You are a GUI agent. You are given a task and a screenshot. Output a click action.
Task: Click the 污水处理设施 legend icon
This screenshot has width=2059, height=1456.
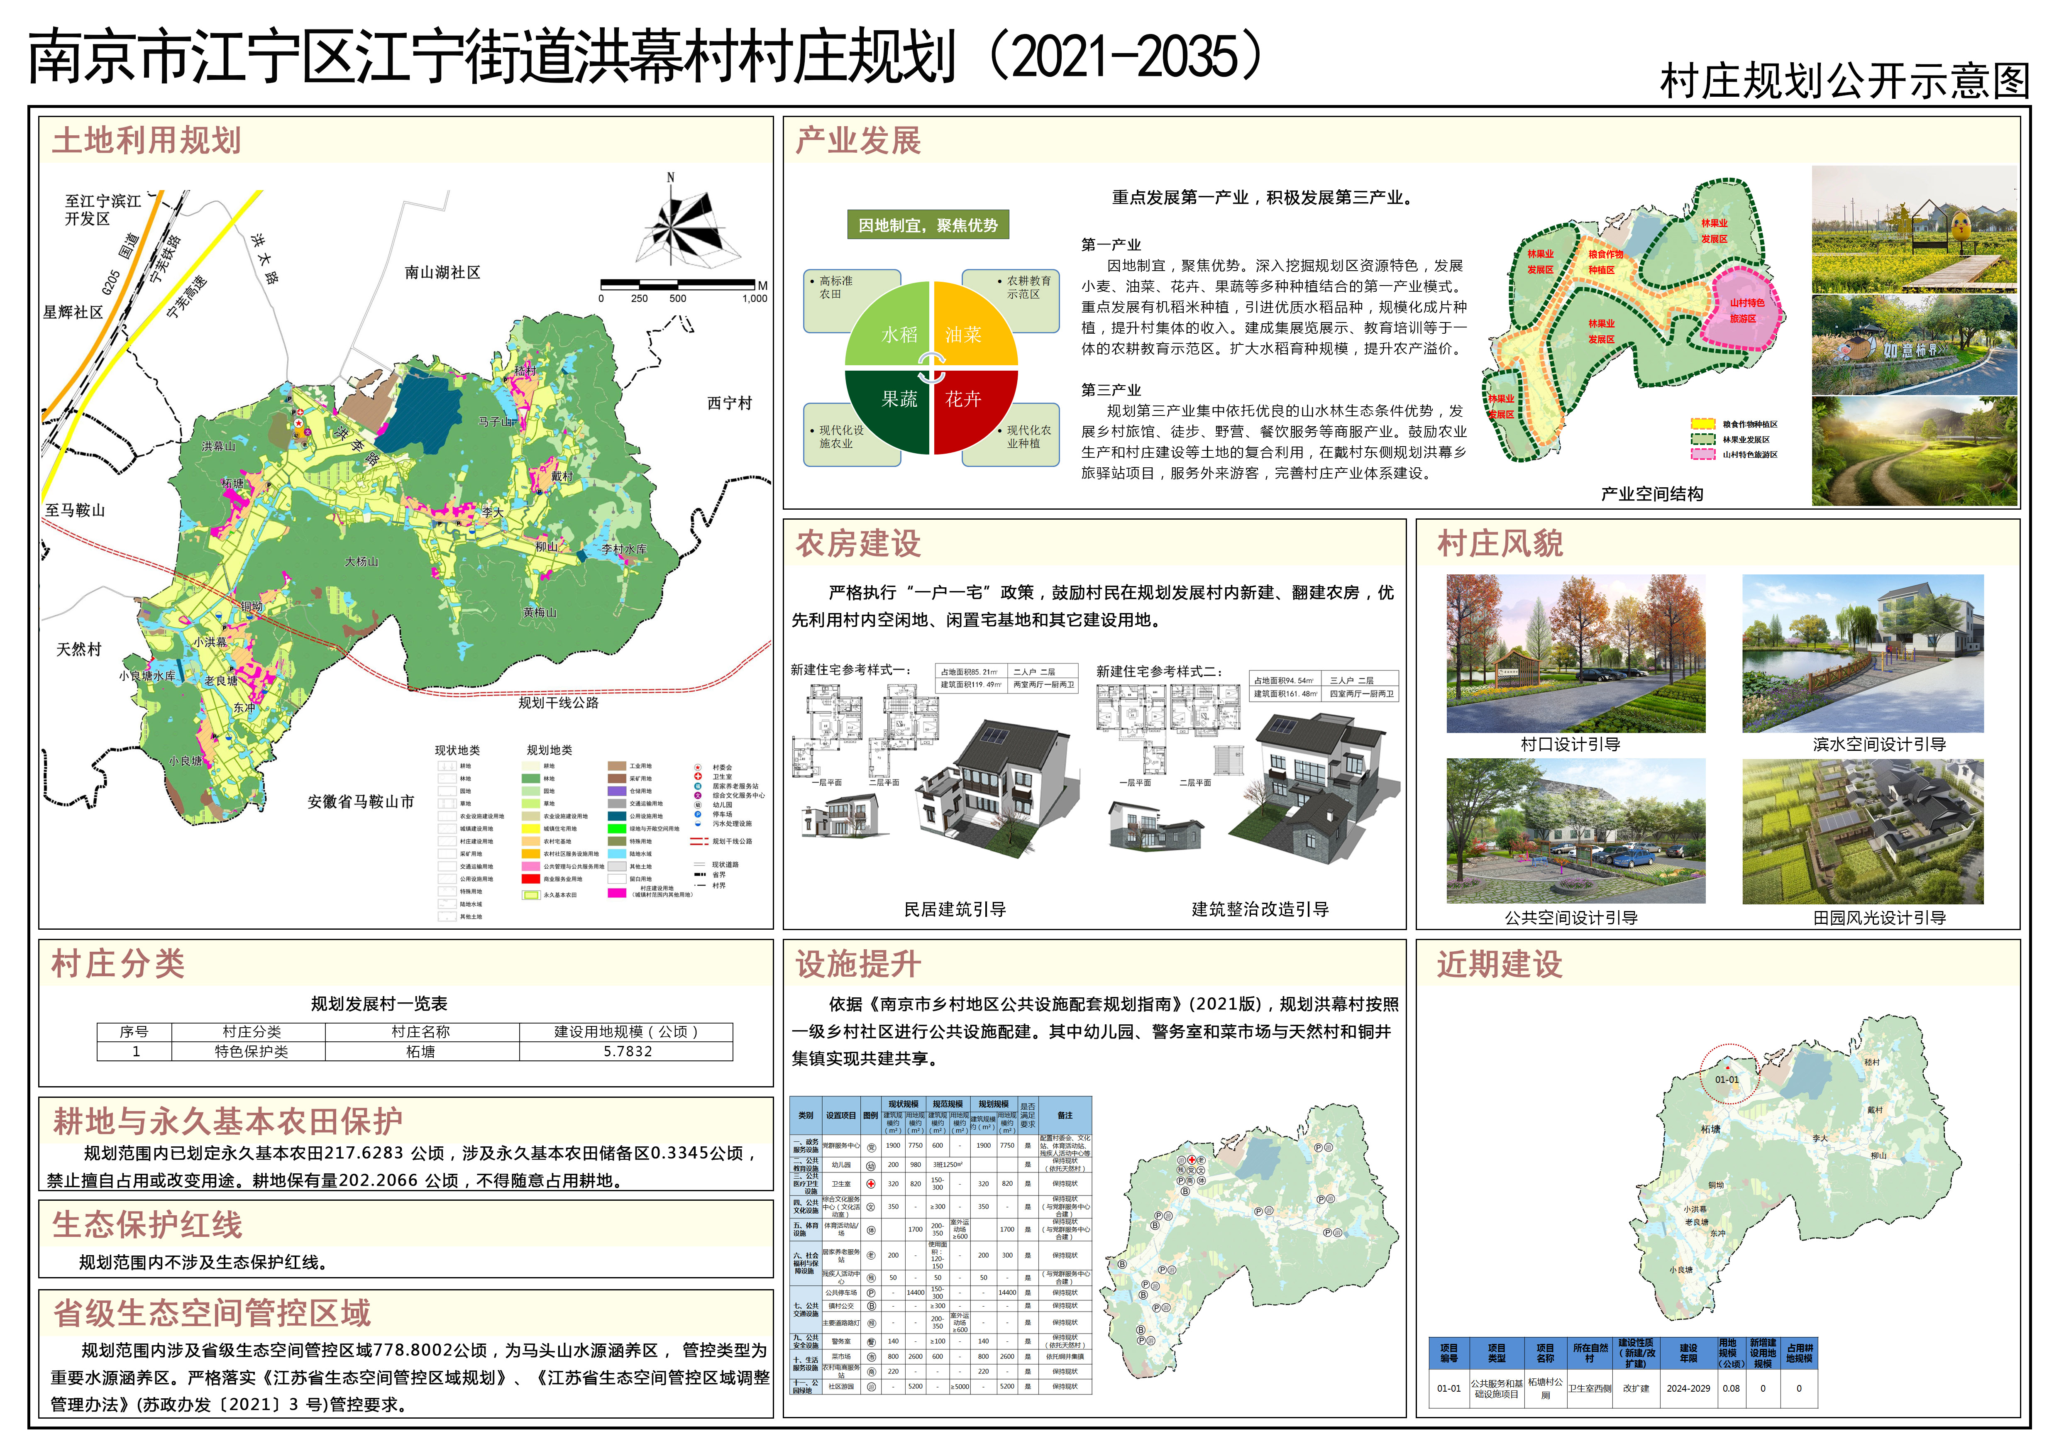pyautogui.click(x=698, y=824)
